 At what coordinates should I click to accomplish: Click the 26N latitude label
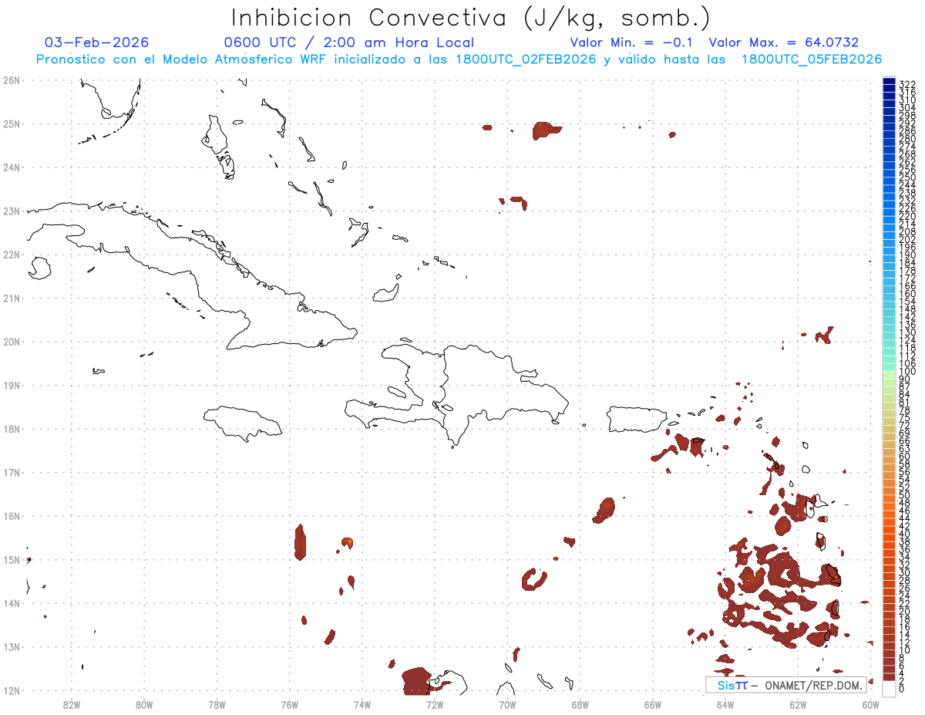click(12, 80)
